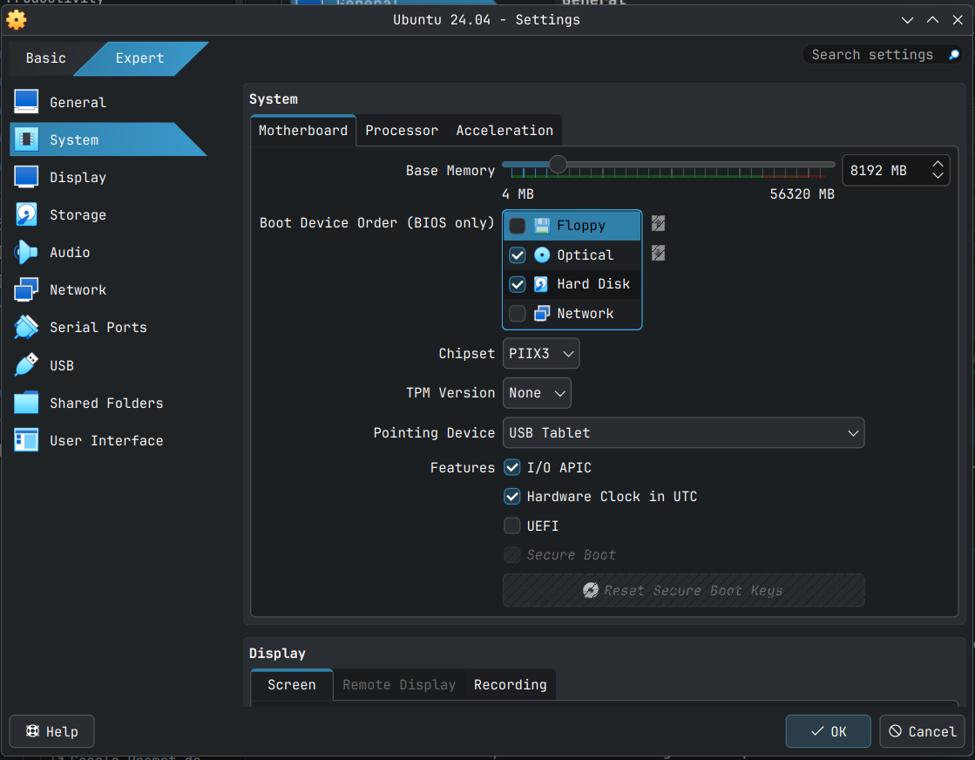
Task: Select the Audio speaker icon
Action: tap(26, 252)
